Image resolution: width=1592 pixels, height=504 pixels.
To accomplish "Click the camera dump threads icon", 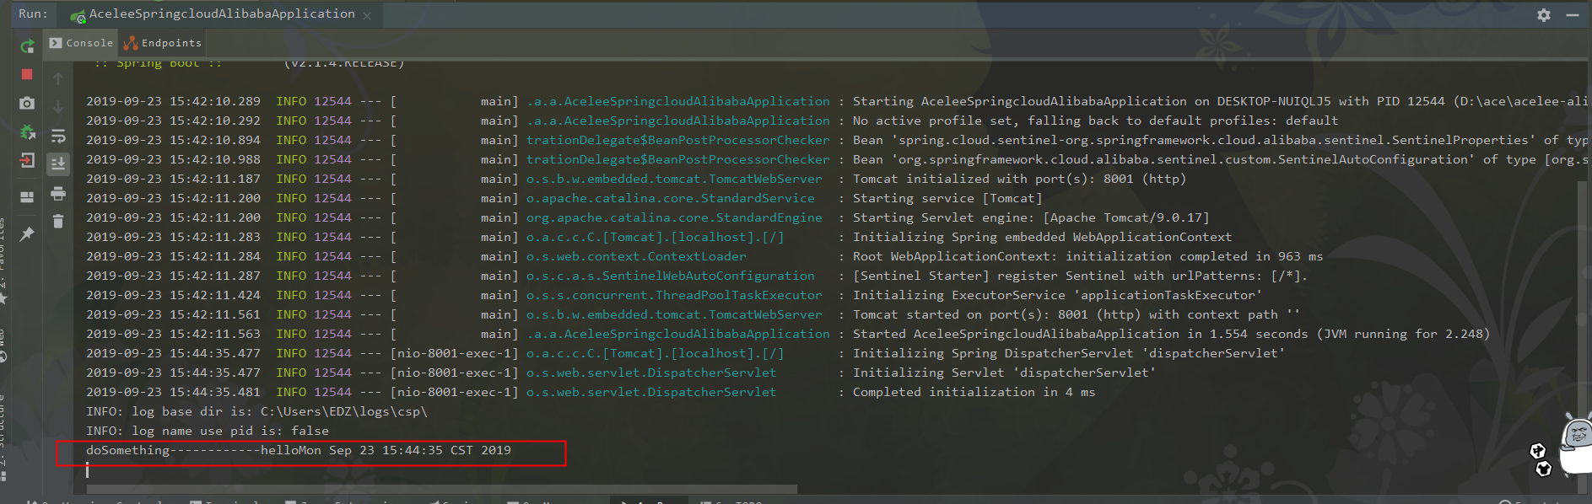I will [27, 103].
